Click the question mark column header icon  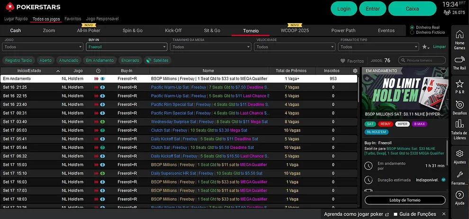pyautogui.click(x=98, y=71)
